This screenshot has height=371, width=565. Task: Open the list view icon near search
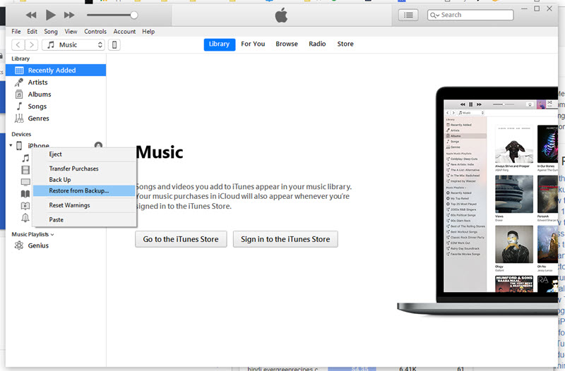tap(408, 15)
